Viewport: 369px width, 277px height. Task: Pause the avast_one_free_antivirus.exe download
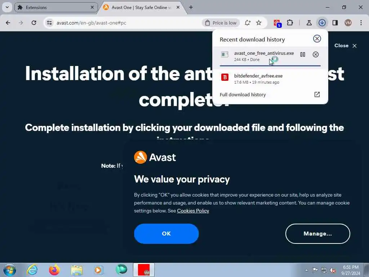[x=303, y=55]
